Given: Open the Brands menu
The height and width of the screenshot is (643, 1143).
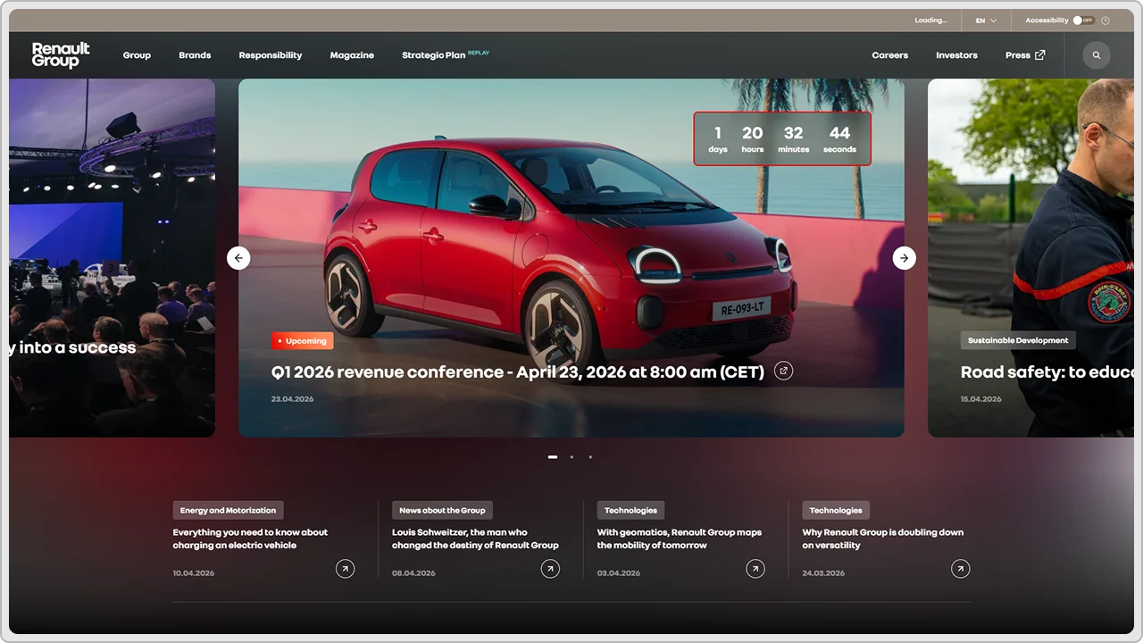Looking at the screenshot, I should 195,55.
